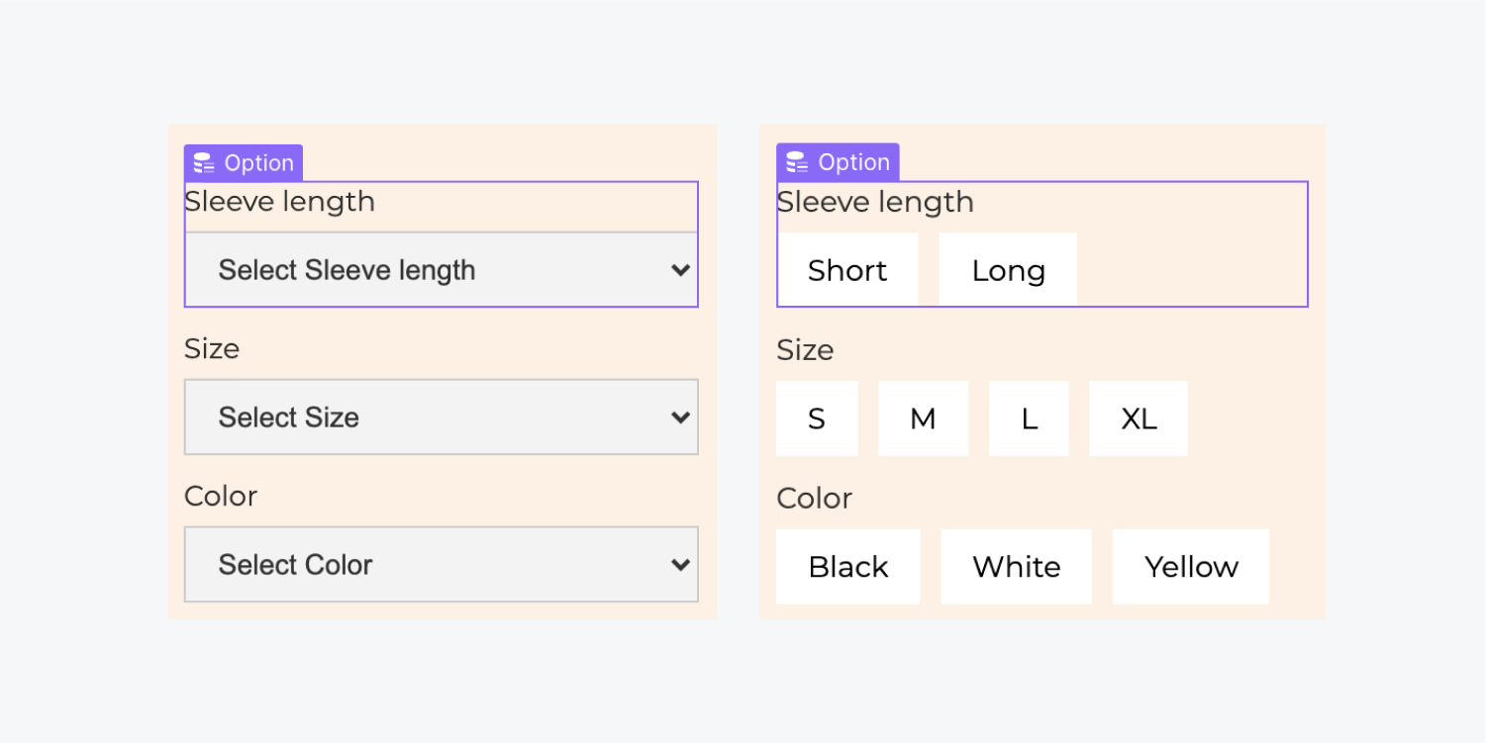Select size S button

pos(817,418)
